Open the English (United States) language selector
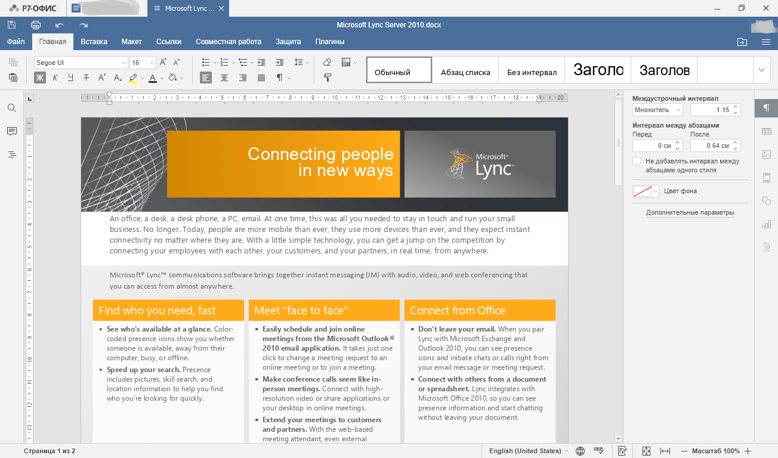Viewport: 778px width, 458px height. point(529,451)
